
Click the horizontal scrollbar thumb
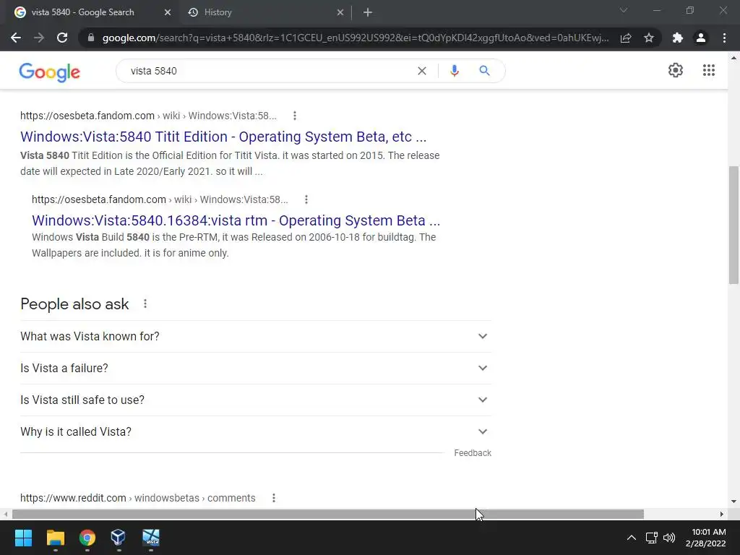pyautogui.click(x=328, y=514)
